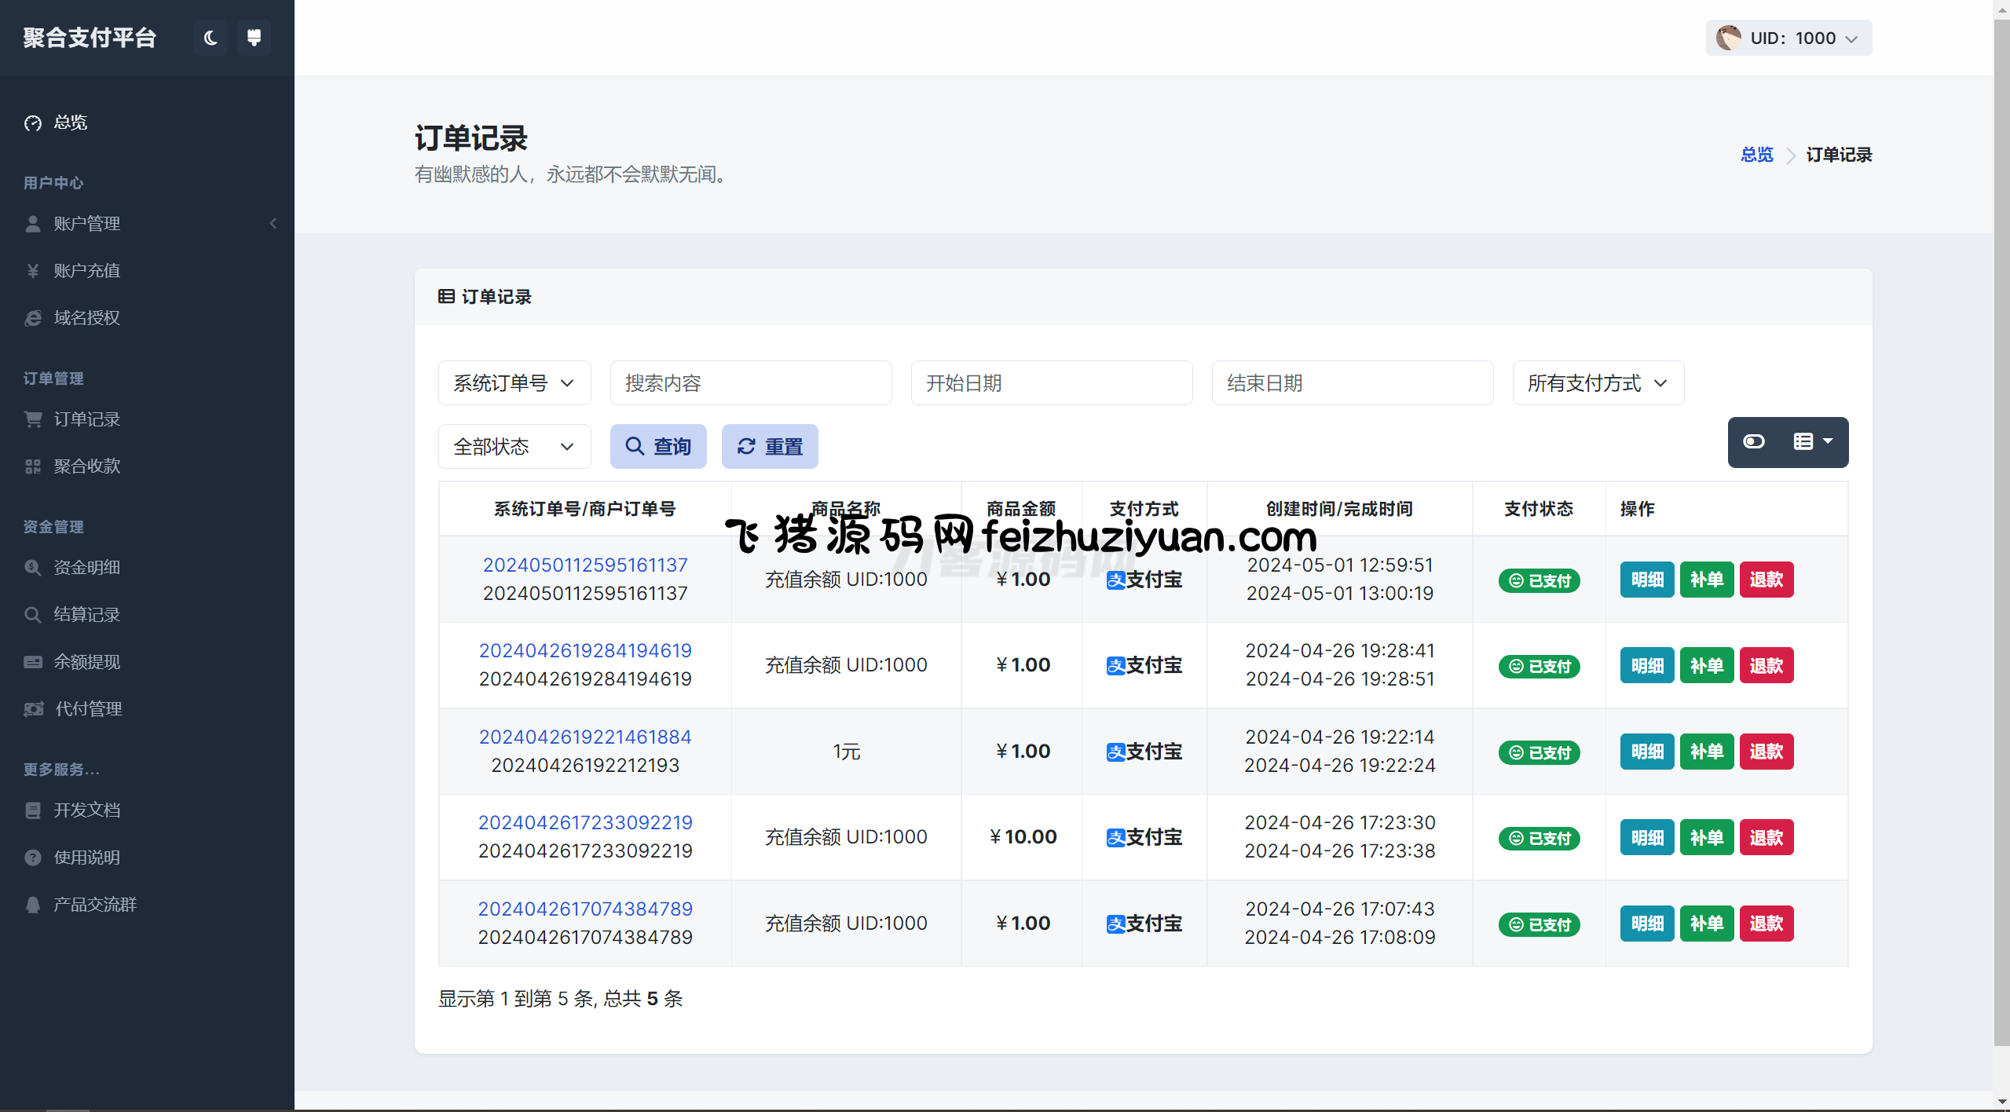Viewport: 2010px width, 1112px height.
Task: Click the shopping cart icon for 订单记录
Action: pyautogui.click(x=33, y=419)
